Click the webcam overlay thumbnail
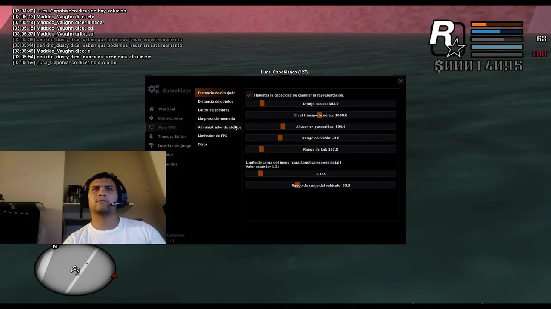551x309 pixels. pos(83,197)
